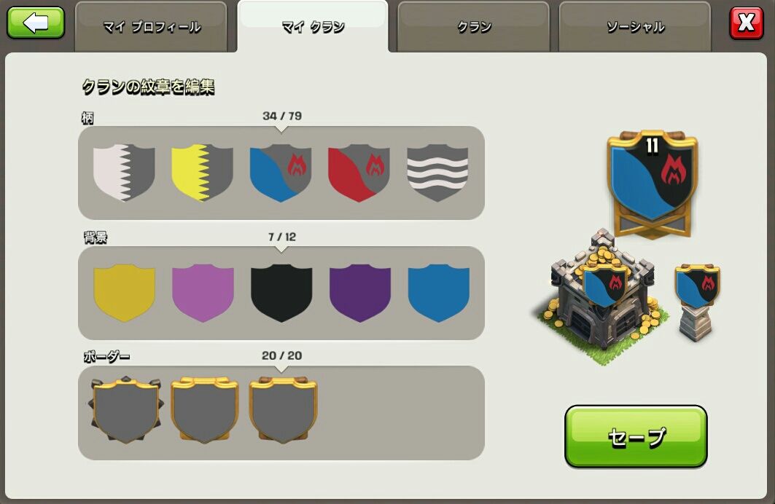Click the level 11 clan badge preview
Viewport: 775px width, 504px height.
[652, 184]
